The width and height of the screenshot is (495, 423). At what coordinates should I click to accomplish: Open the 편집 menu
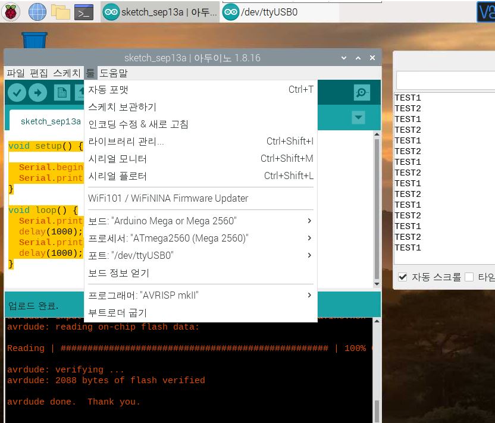(39, 73)
